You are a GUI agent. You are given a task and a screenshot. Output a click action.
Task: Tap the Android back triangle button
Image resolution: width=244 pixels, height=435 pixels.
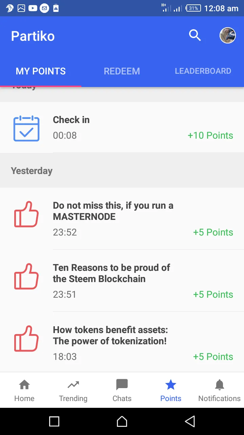click(x=190, y=421)
